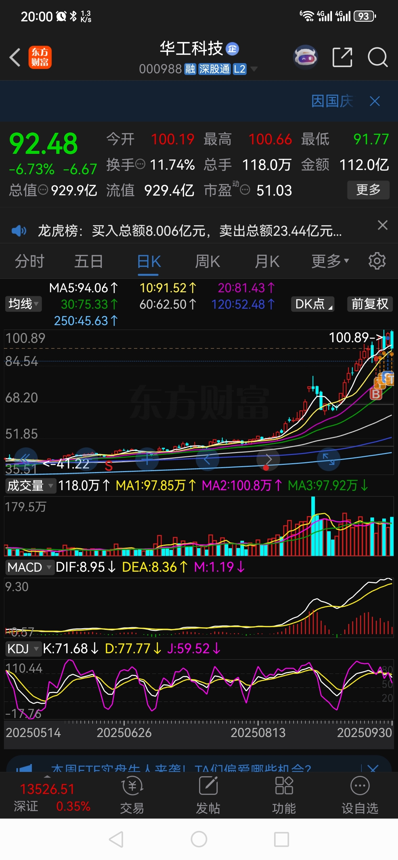Show info for 总值 market cap icon
This screenshot has height=860, width=398.
point(43,190)
